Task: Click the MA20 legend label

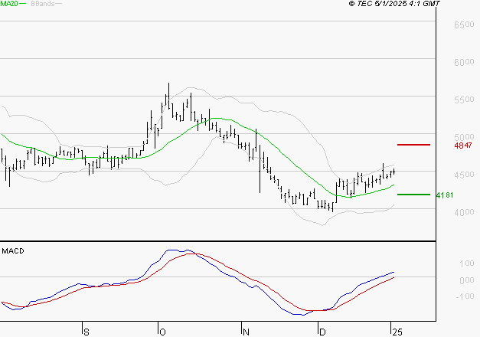Action: [9, 4]
